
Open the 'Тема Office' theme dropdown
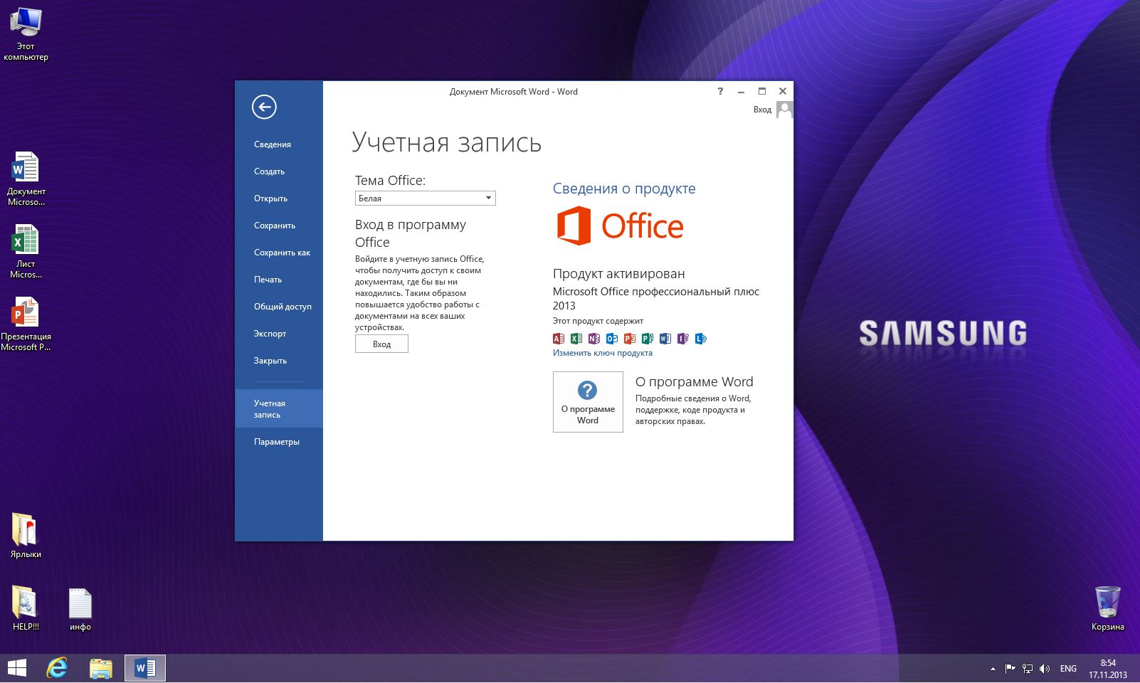pyautogui.click(x=425, y=198)
